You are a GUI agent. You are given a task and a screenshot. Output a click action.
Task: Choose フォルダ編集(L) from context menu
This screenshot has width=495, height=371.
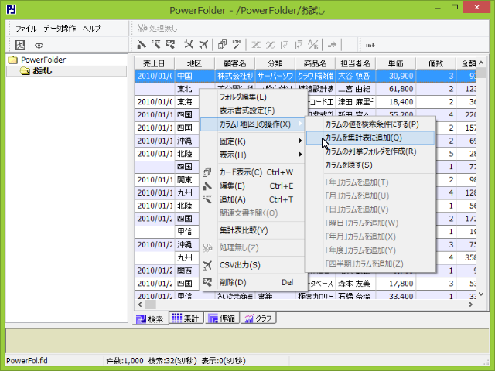(254, 97)
